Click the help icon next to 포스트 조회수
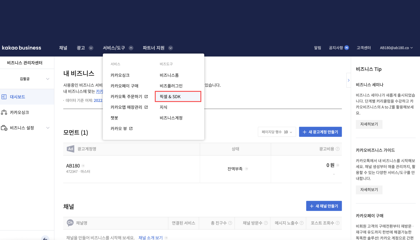This screenshot has width=420, height=240. tap(337, 223)
